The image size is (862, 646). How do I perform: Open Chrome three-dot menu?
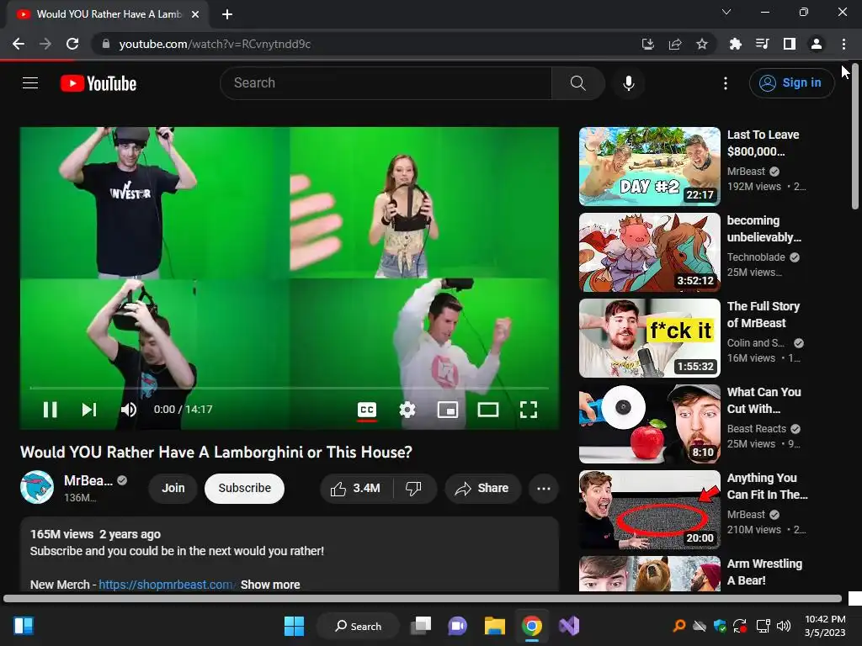tap(843, 44)
